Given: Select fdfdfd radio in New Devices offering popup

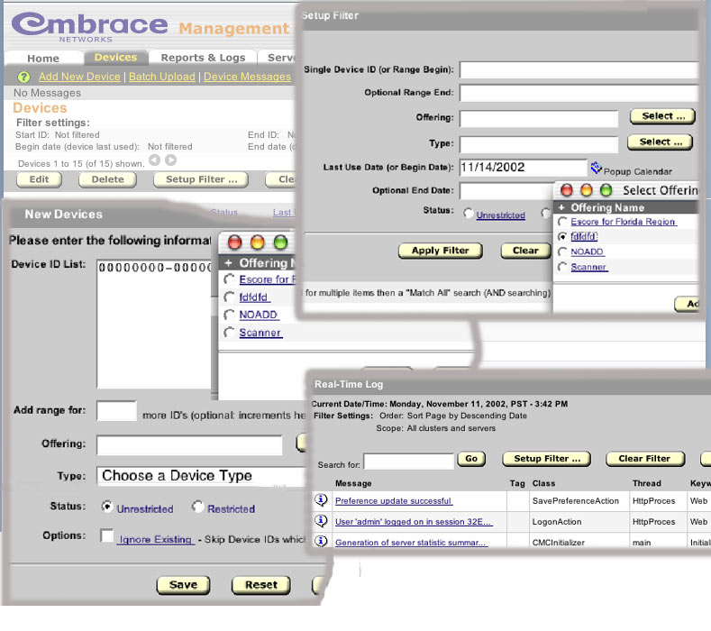Looking at the screenshot, I should (x=229, y=297).
